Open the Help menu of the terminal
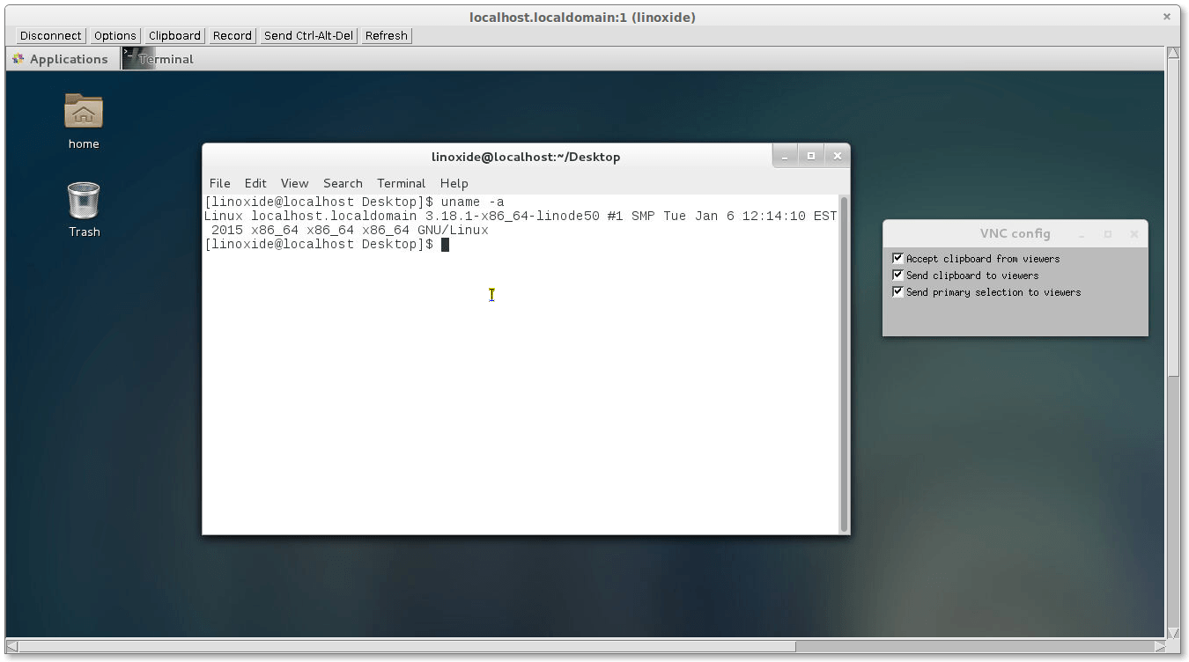This screenshot has height=662, width=1189. [454, 183]
